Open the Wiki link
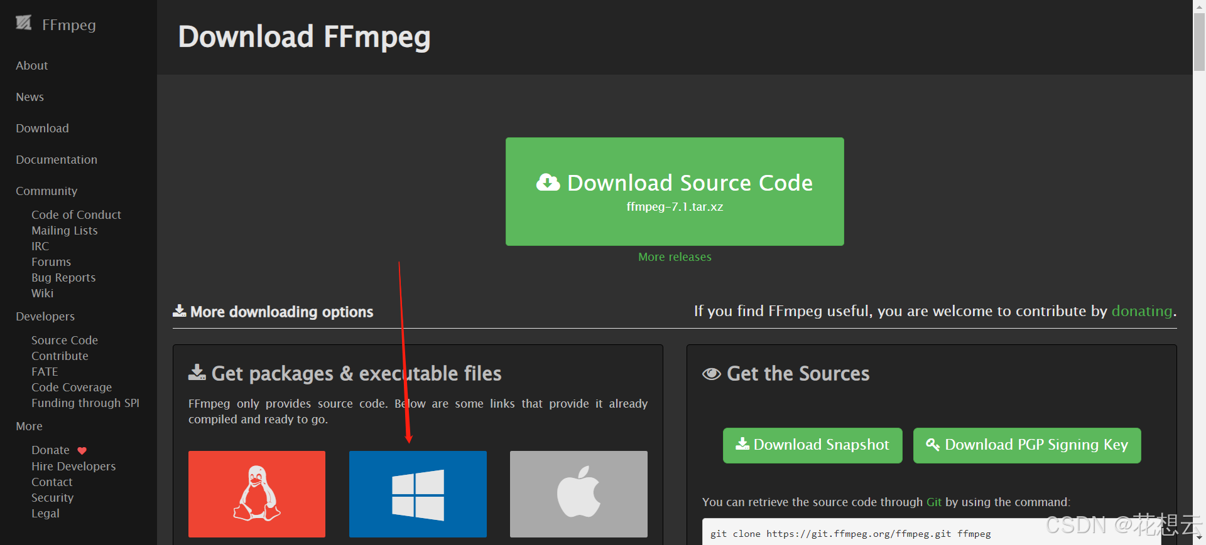 click(42, 294)
